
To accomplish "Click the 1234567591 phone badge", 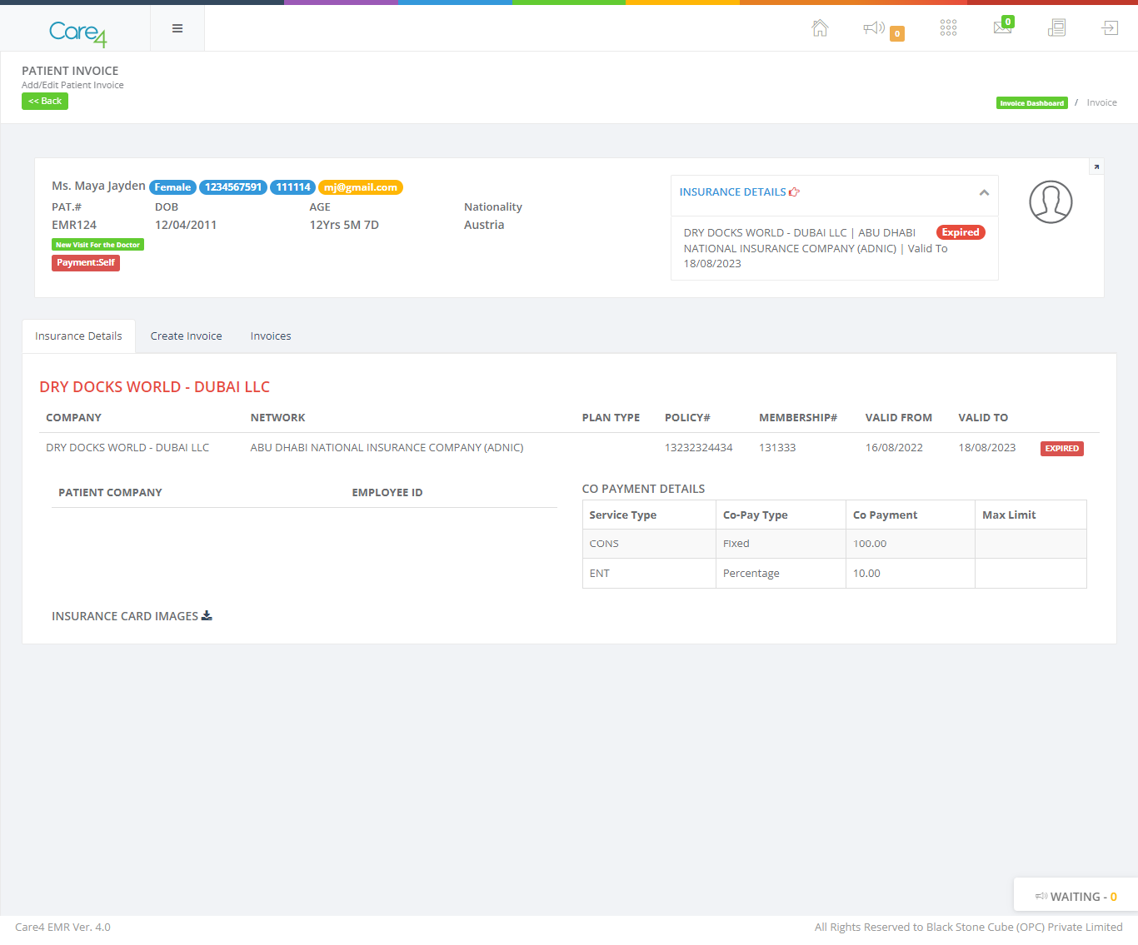I will (233, 187).
